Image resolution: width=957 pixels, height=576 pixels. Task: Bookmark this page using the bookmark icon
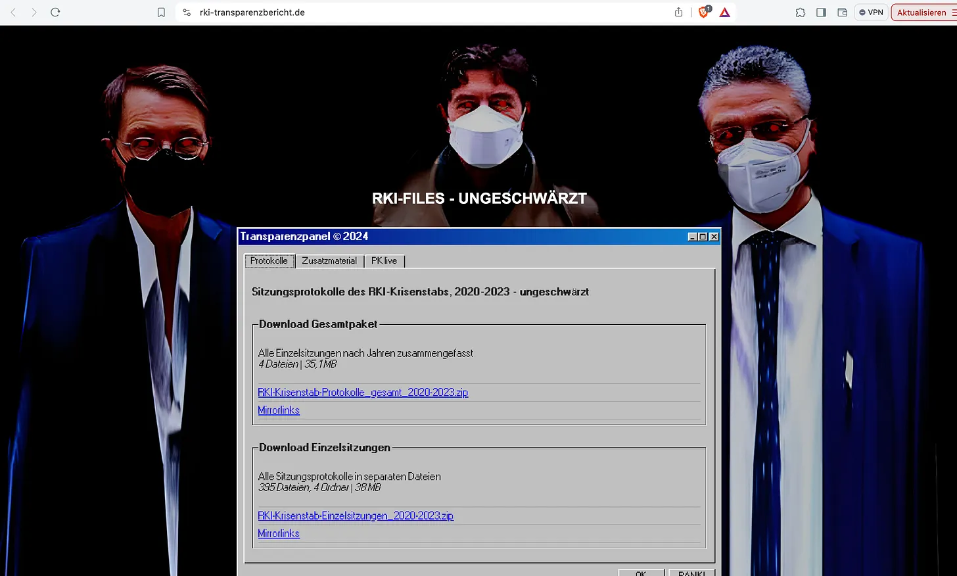[161, 12]
